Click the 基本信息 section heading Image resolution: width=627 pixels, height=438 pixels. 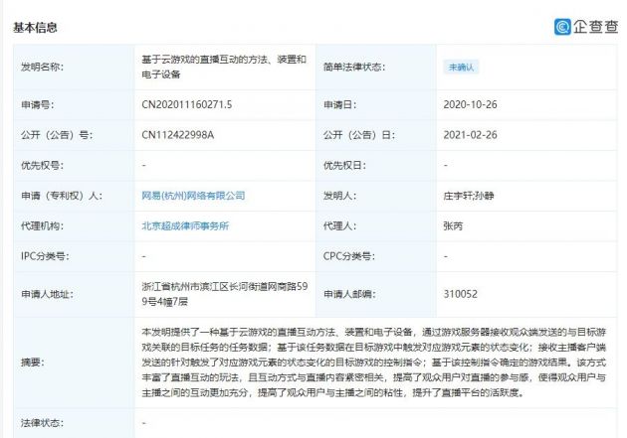pos(35,28)
